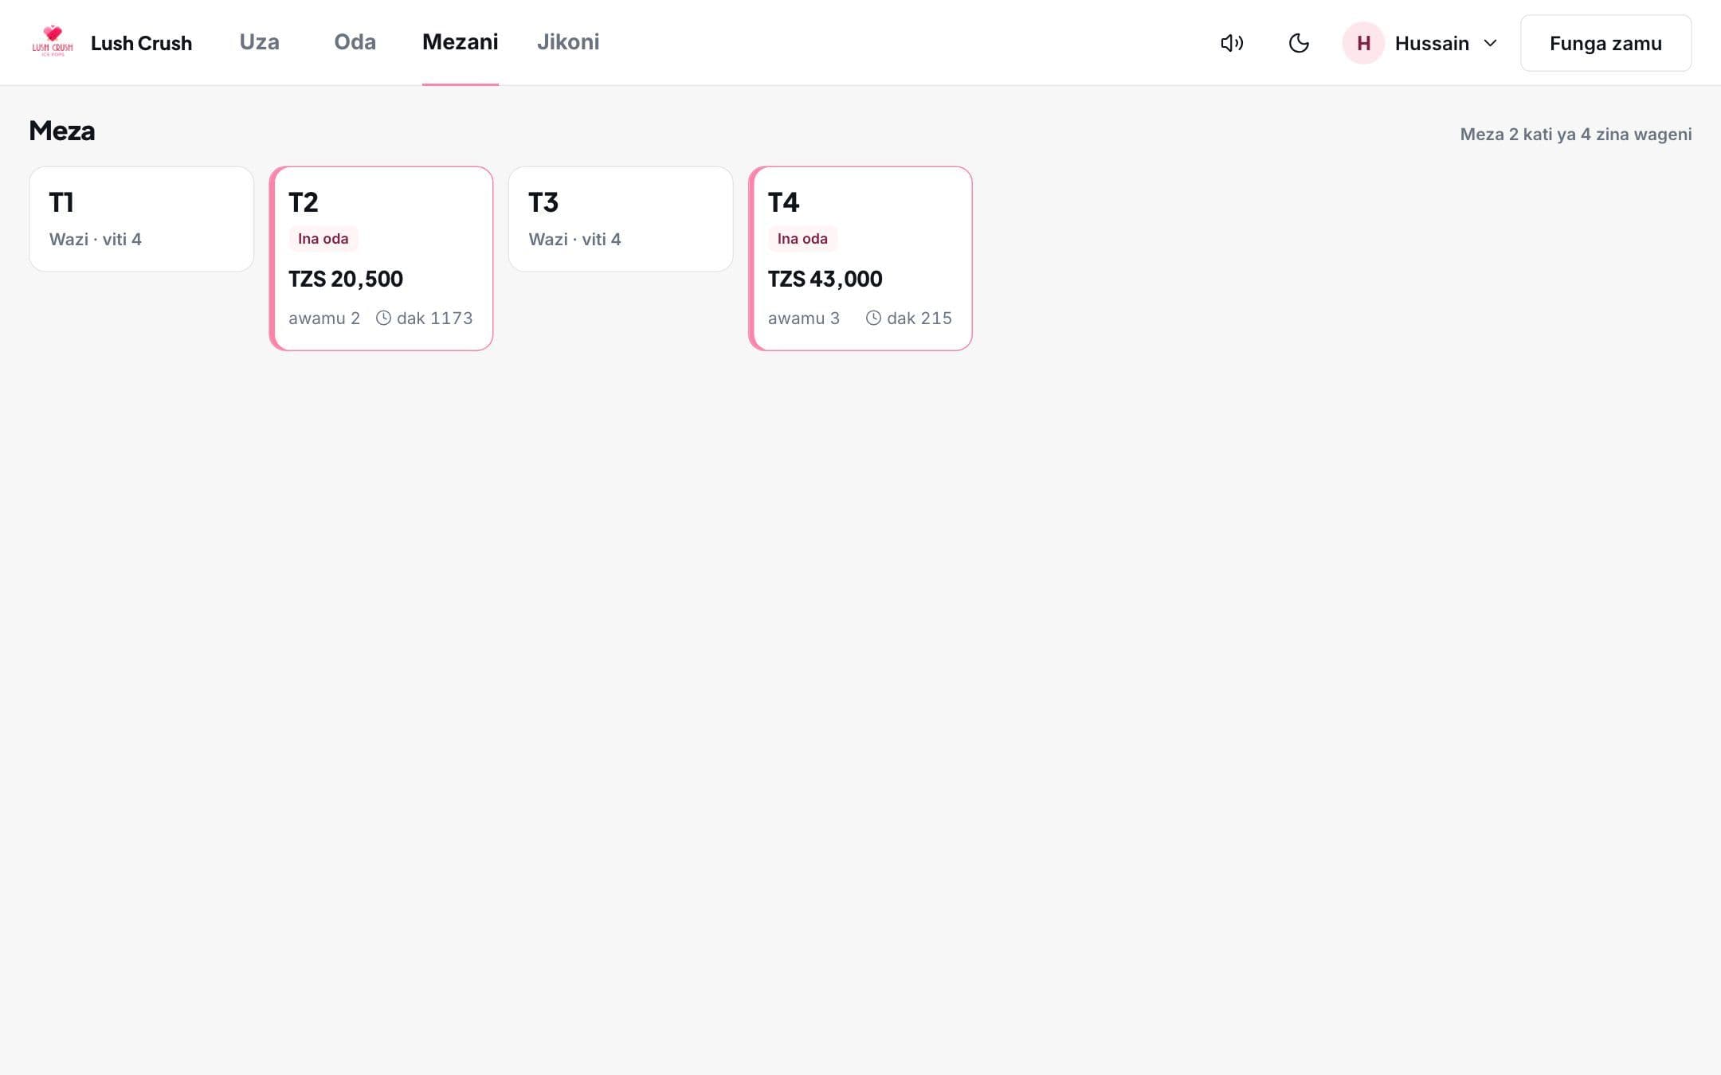Open empty table T1 card
This screenshot has height=1075, width=1721.
coord(142,219)
